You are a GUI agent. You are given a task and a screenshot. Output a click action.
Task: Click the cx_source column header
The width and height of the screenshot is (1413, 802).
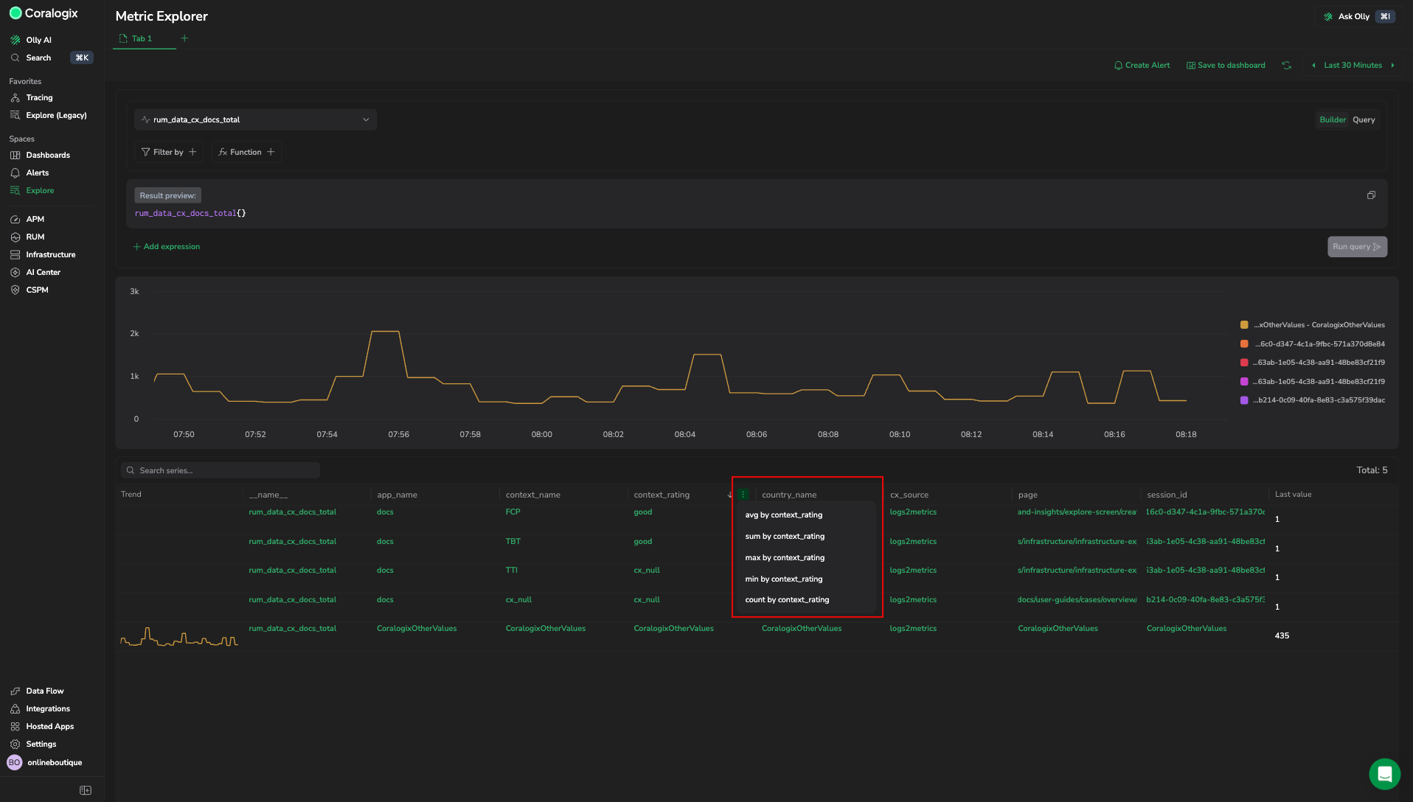(909, 495)
